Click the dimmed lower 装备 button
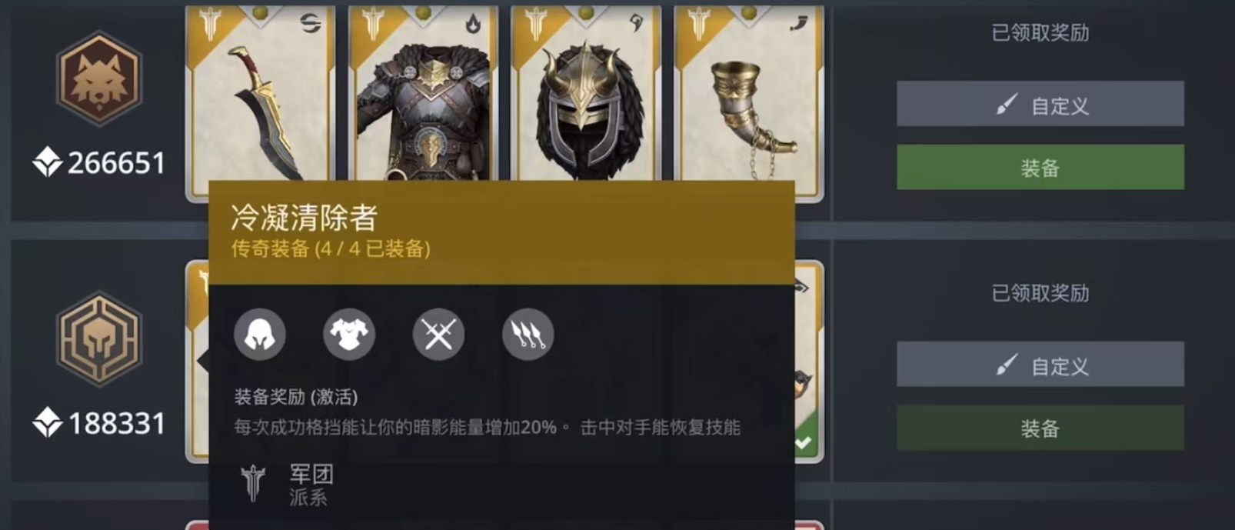 point(1040,428)
